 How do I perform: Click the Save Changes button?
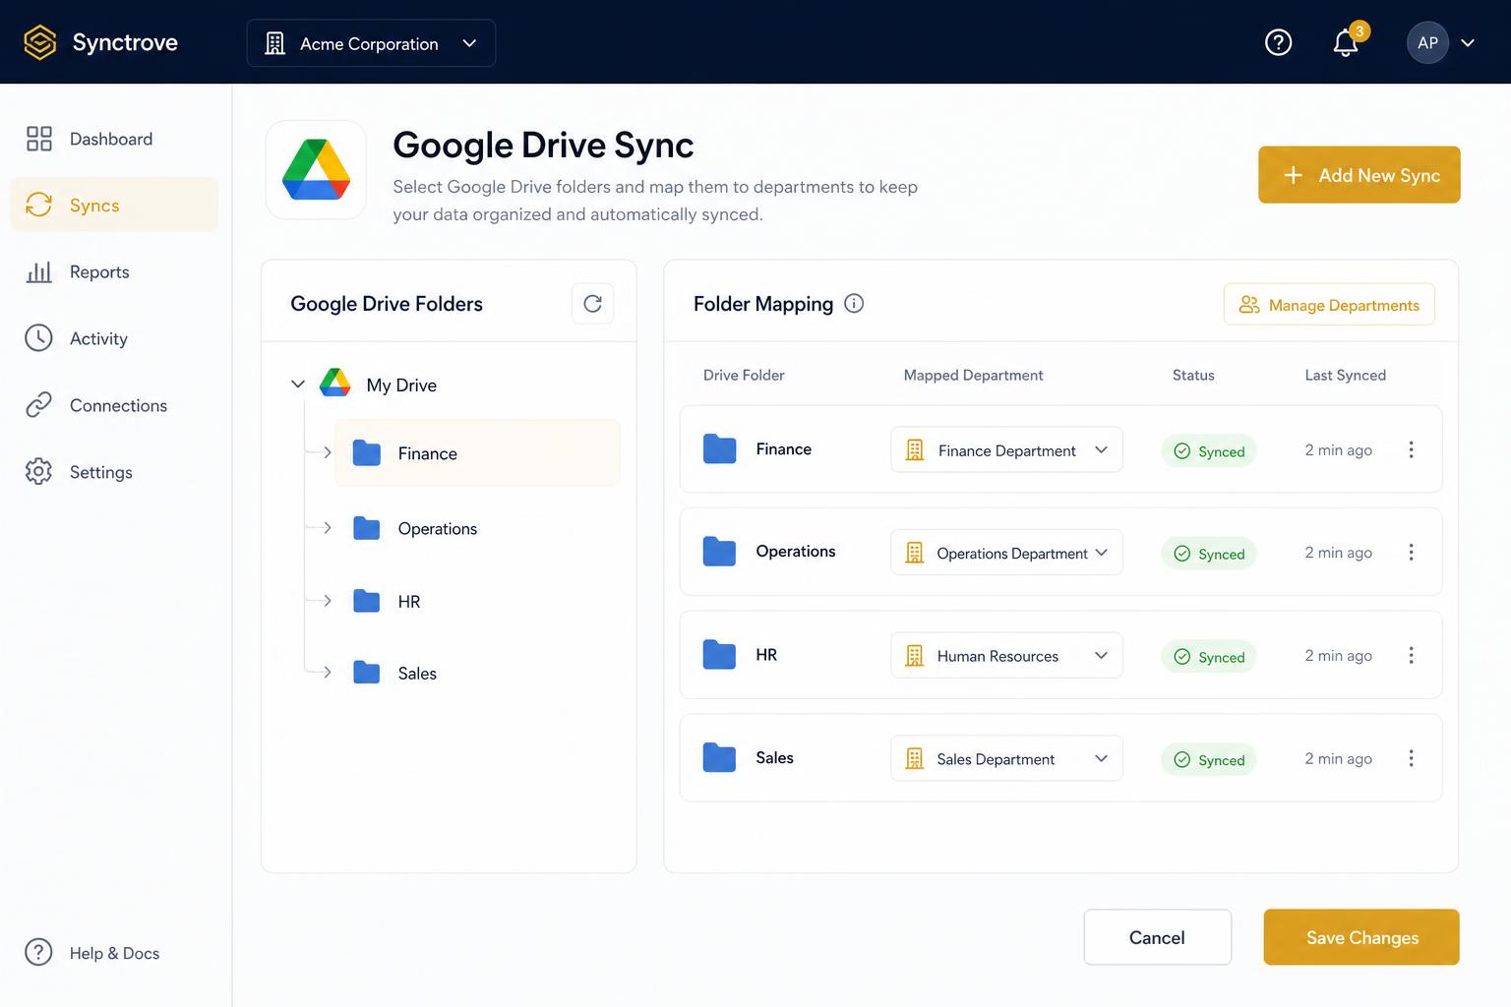point(1361,937)
